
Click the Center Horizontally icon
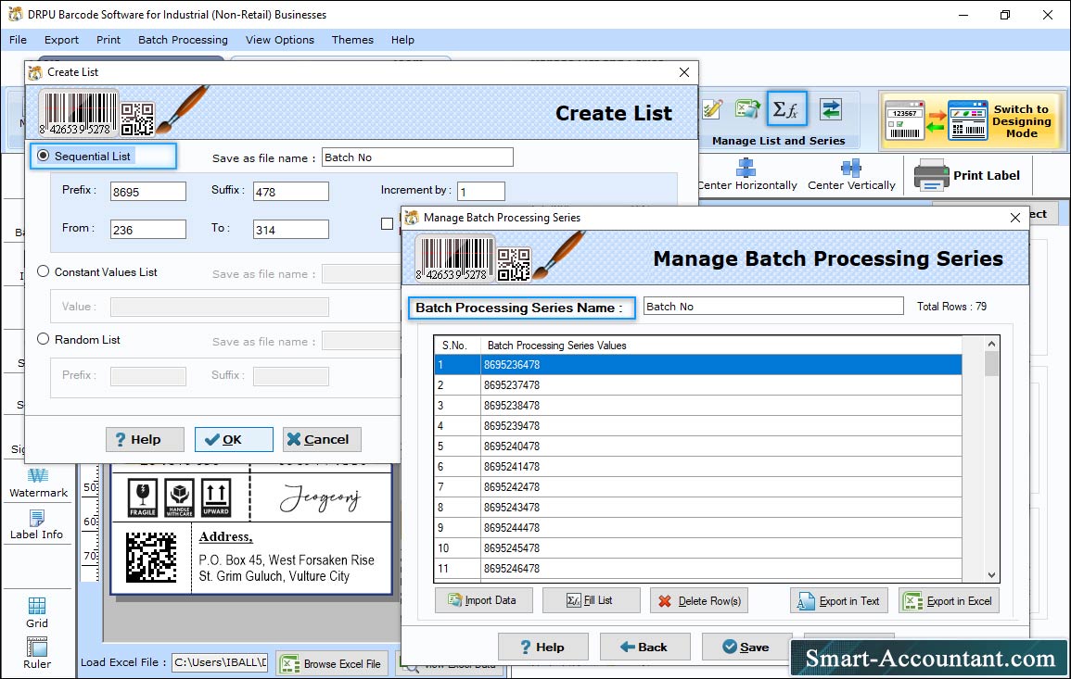pos(746,168)
